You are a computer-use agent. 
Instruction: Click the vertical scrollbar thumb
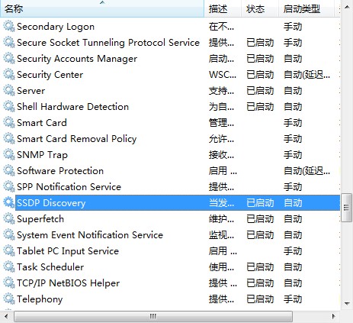(346, 208)
